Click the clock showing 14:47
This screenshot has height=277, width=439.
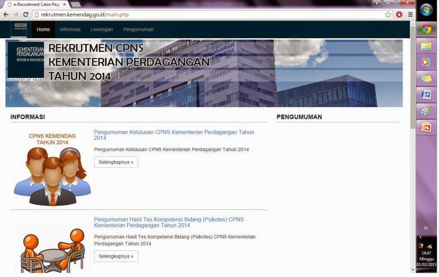tap(426, 253)
